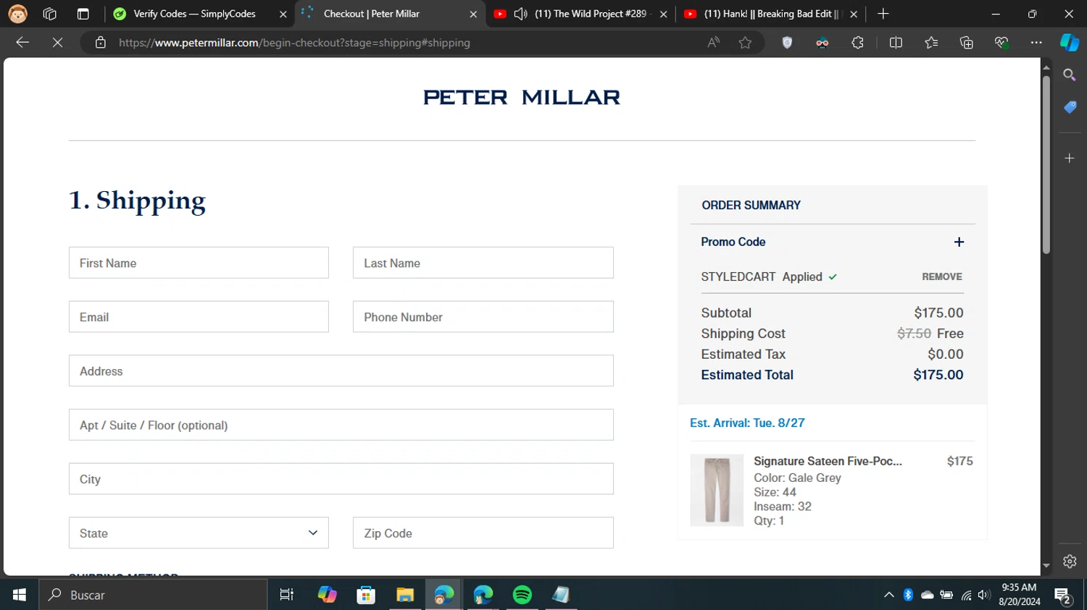Close the Verify Codes tab
Screen dimensions: 1087x610
(x=283, y=14)
